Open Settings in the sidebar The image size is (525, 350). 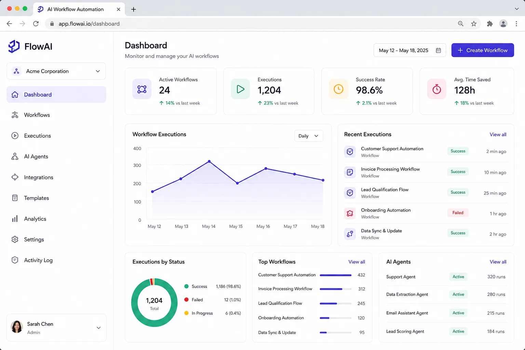56,239
